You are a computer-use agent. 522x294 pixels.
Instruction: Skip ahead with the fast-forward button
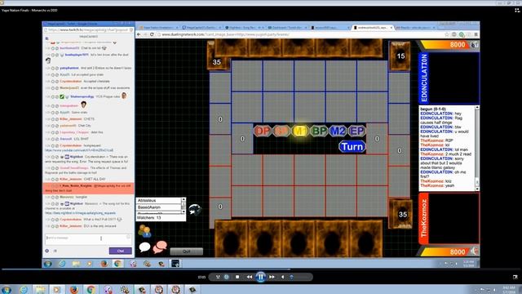272,277
